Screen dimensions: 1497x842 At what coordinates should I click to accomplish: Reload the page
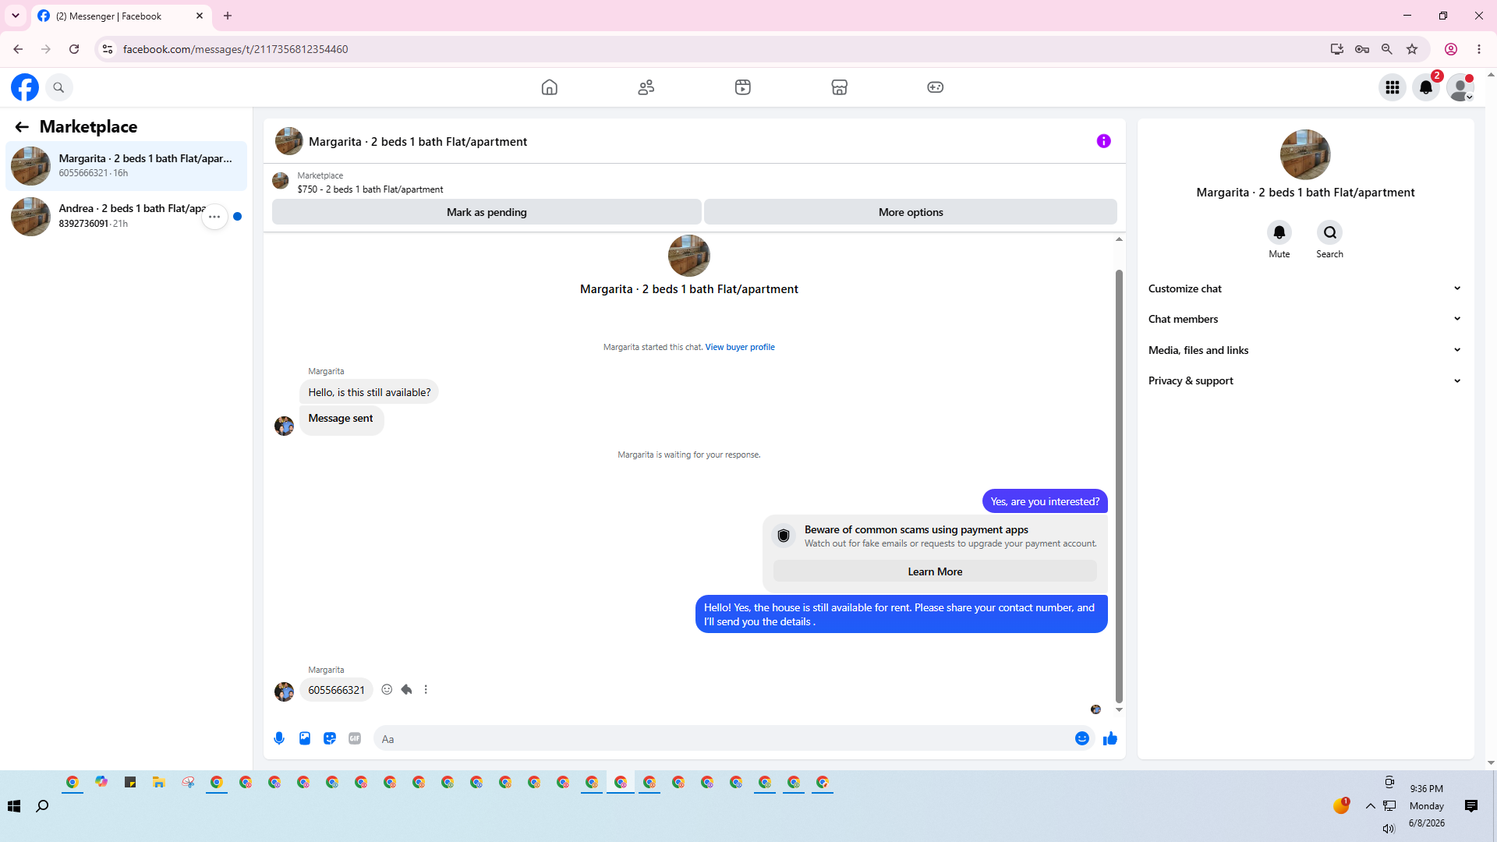74,49
